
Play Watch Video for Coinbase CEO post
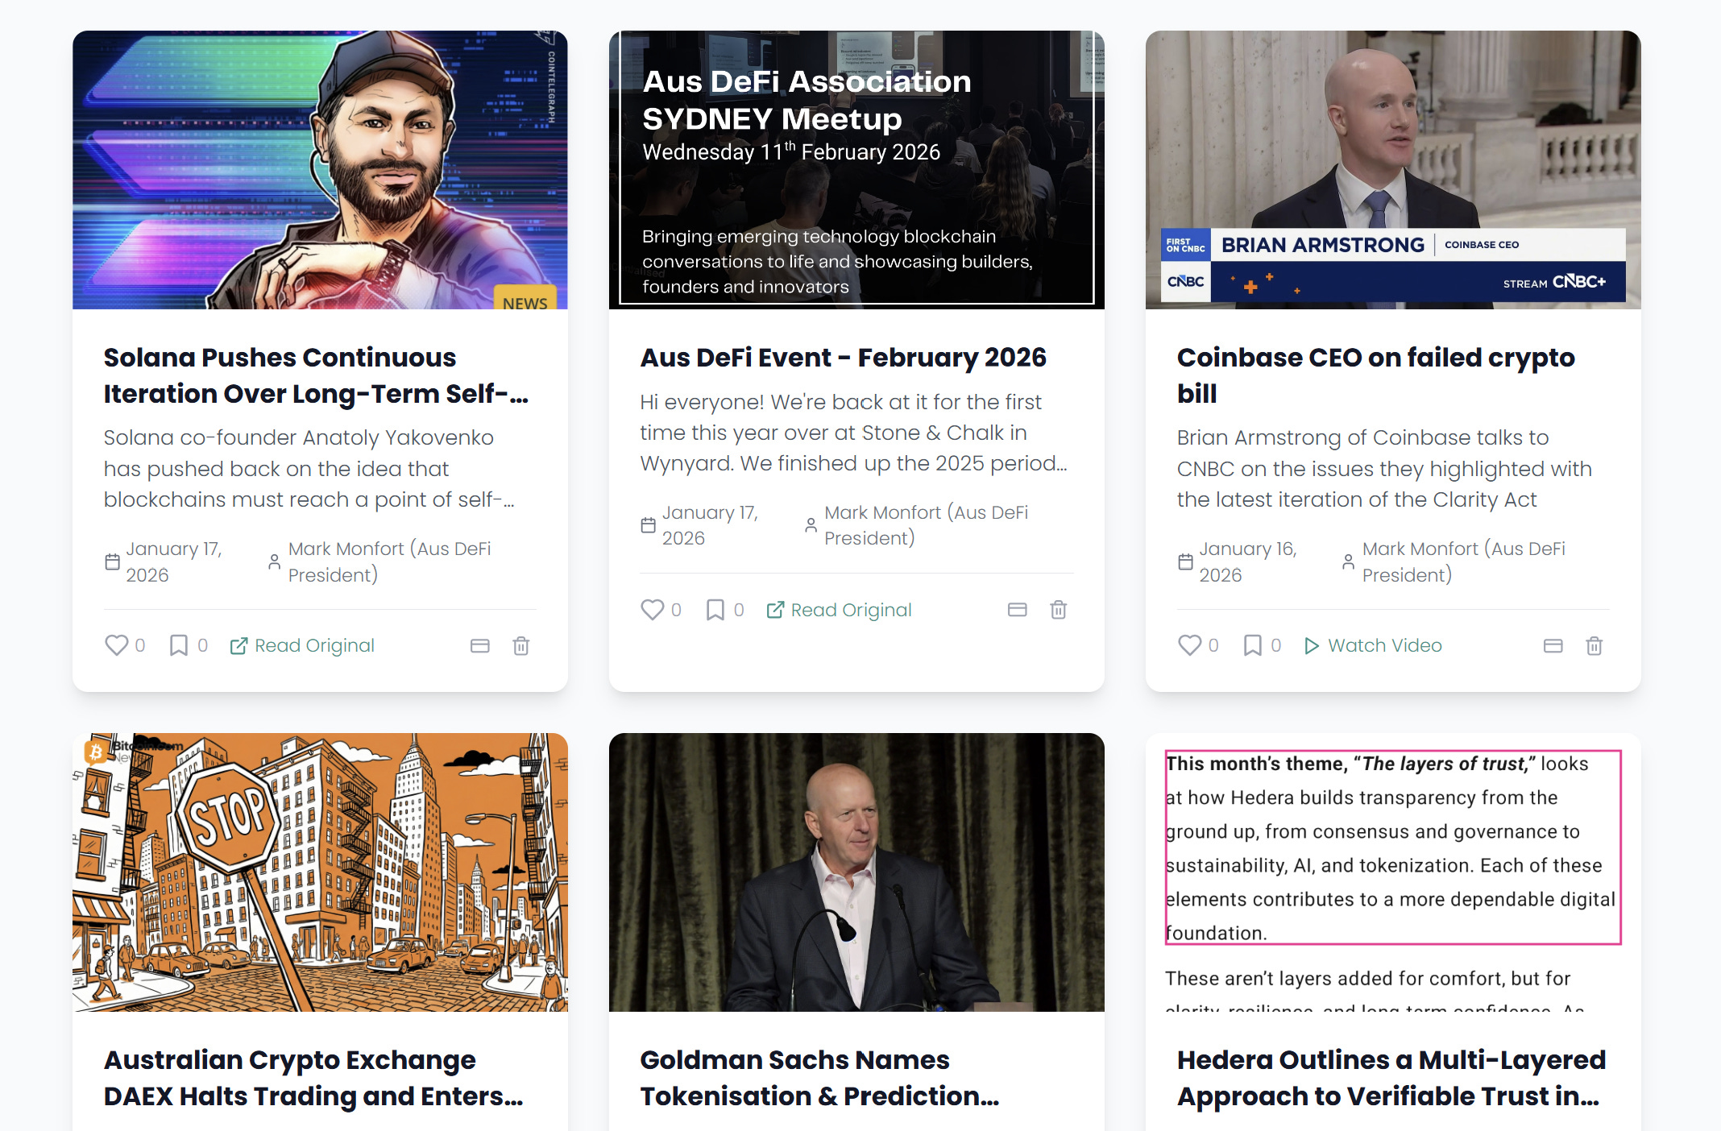1374,645
